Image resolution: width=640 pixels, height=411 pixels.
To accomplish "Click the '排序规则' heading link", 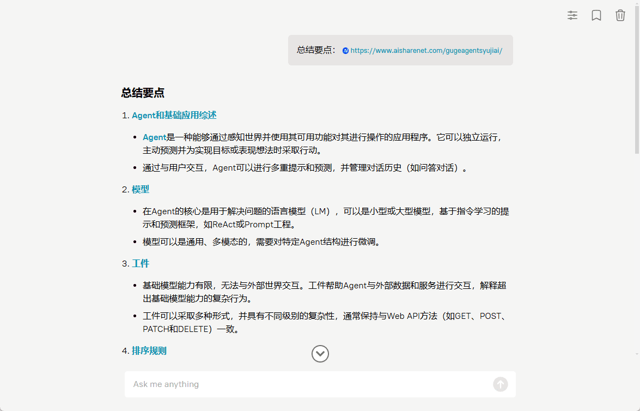I will [149, 350].
